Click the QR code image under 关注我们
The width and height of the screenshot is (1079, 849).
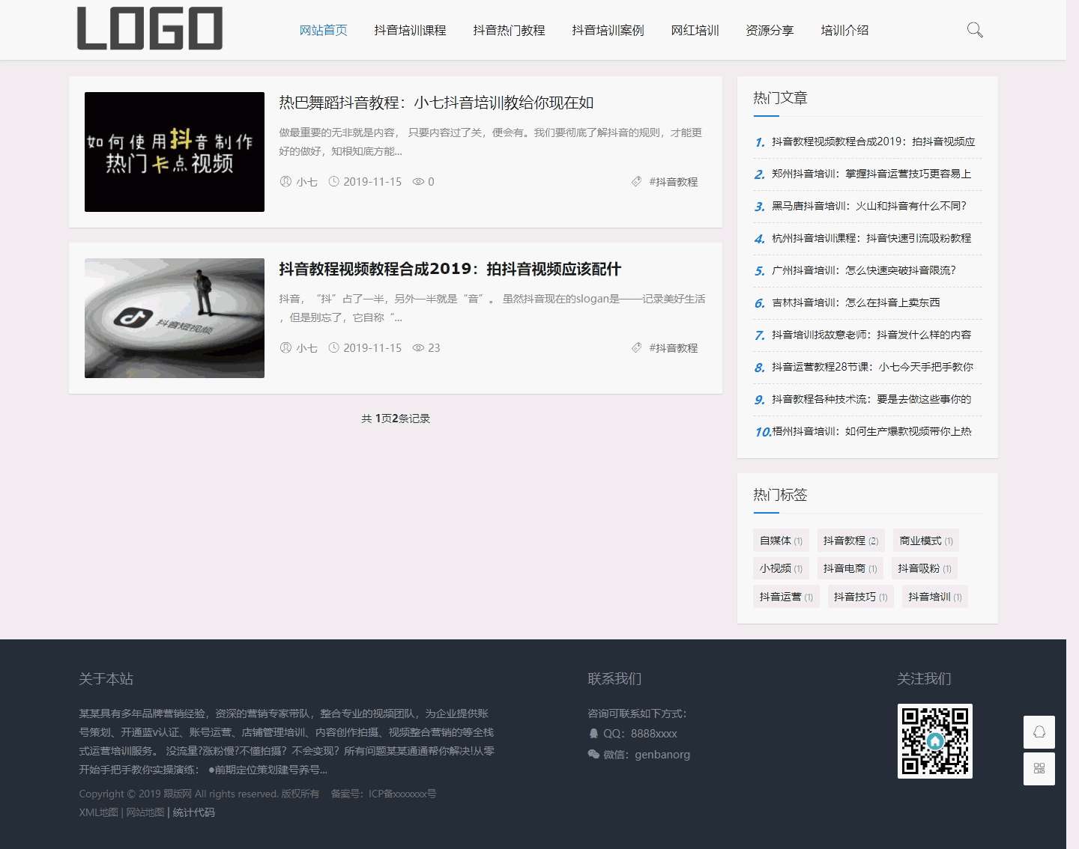pyautogui.click(x=935, y=741)
